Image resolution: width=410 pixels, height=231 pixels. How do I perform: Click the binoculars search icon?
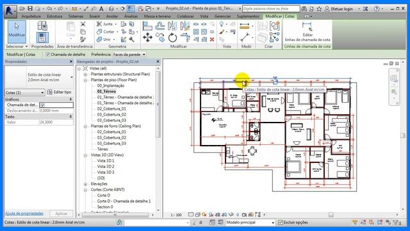click(x=304, y=8)
